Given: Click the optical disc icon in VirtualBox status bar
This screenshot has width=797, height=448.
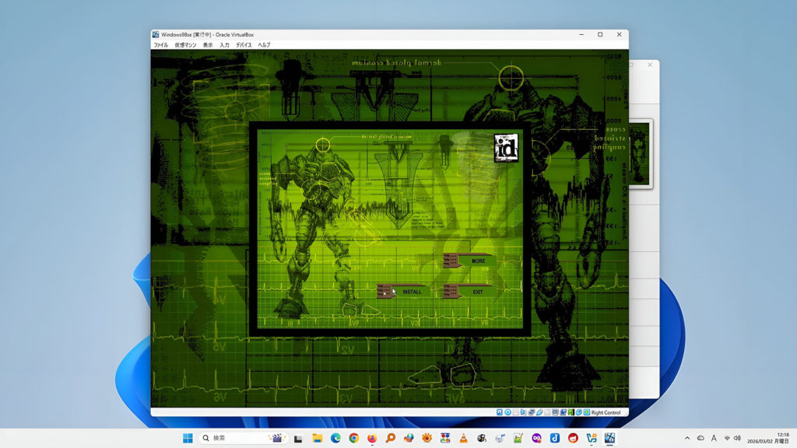Looking at the screenshot, I should click(x=507, y=412).
